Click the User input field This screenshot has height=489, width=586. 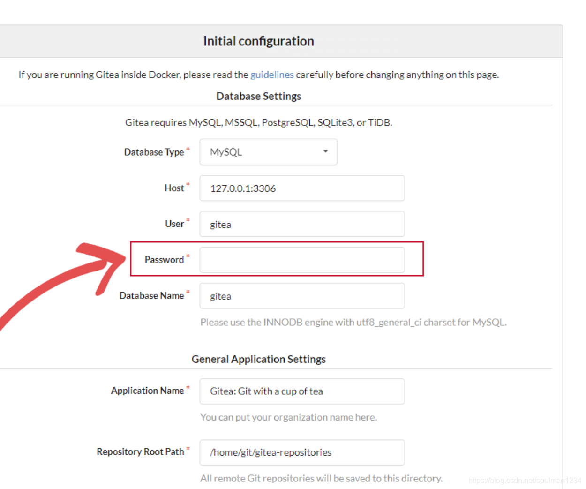point(302,224)
